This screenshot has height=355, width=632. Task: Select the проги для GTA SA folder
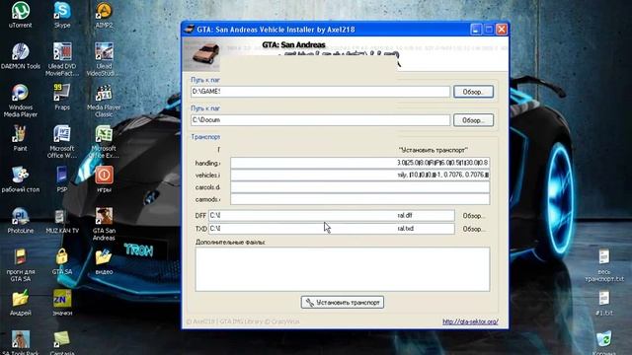coord(20,265)
